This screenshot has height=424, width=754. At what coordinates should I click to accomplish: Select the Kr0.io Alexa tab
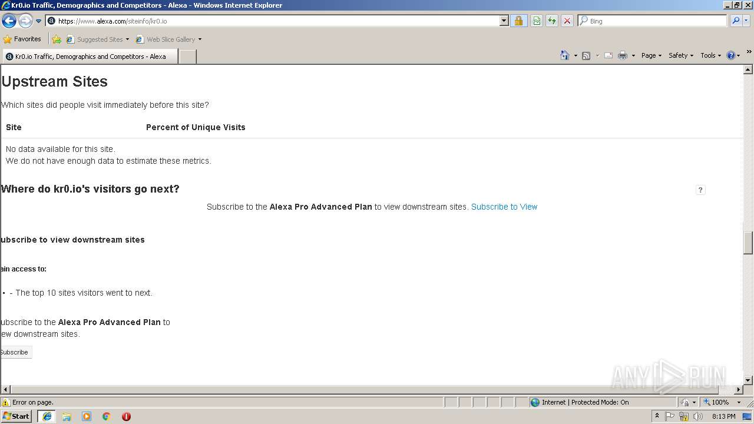(x=90, y=57)
